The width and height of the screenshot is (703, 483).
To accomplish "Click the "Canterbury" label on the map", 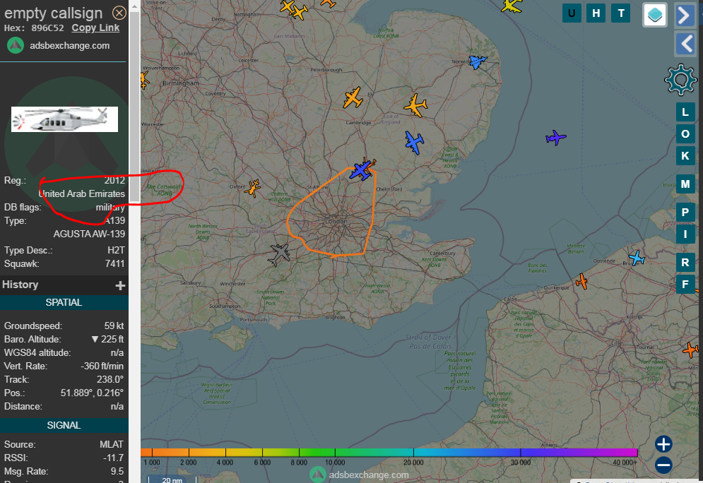I will (x=442, y=254).
